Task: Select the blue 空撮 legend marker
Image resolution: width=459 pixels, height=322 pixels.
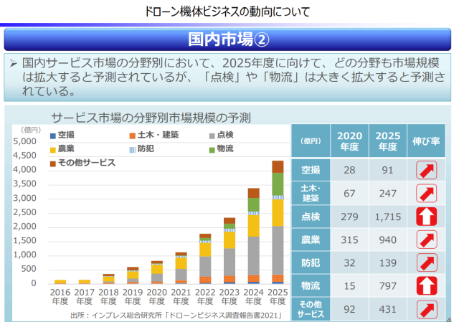Action: coord(52,136)
